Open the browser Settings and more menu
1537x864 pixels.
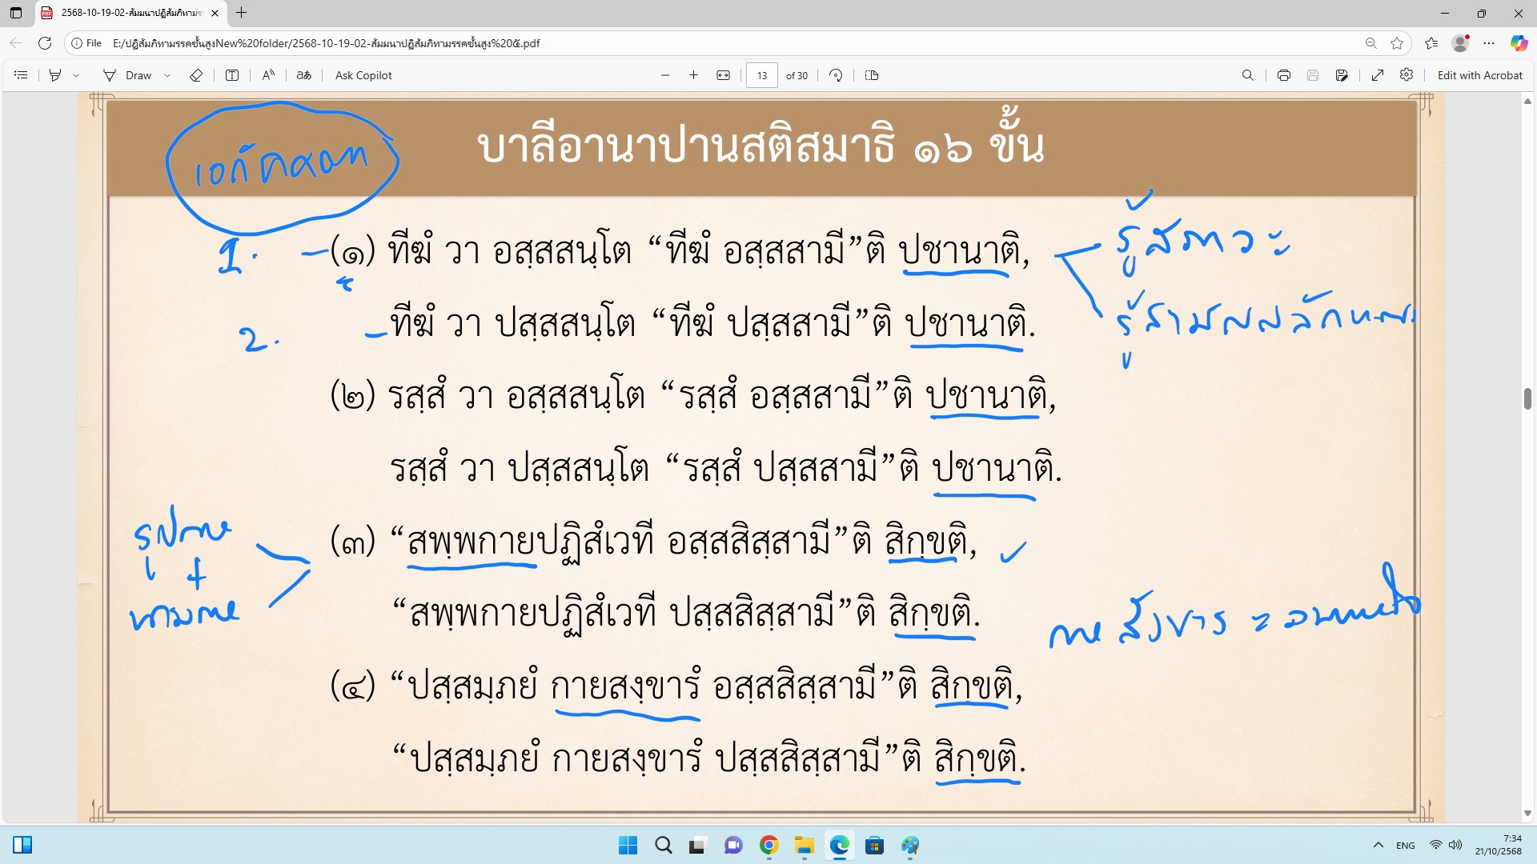coord(1489,43)
